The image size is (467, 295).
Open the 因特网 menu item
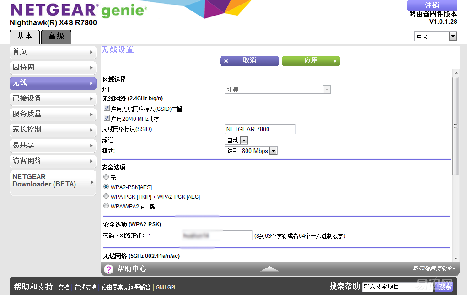point(53,68)
